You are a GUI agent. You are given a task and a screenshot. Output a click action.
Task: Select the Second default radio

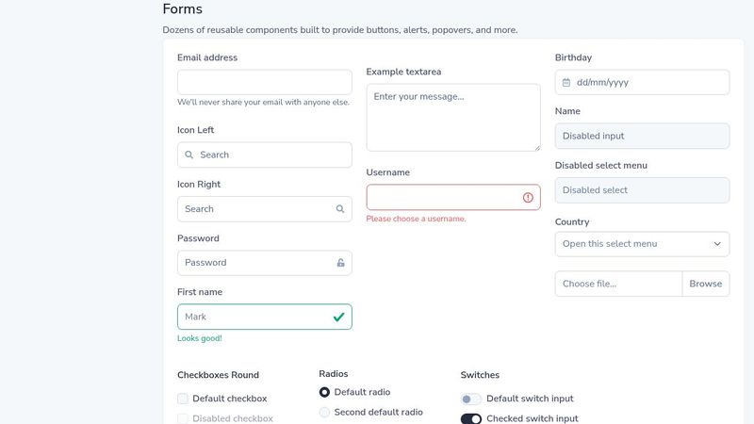tap(325, 412)
